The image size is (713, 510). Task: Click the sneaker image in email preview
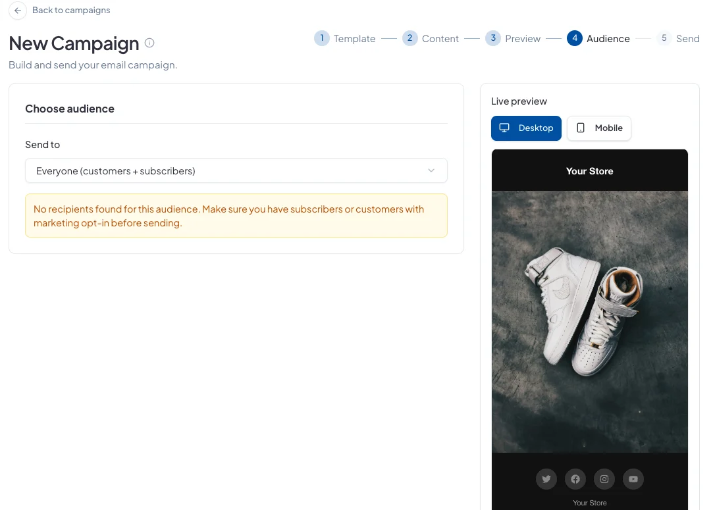point(590,322)
